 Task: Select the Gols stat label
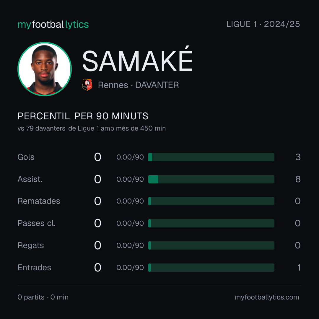(26, 157)
